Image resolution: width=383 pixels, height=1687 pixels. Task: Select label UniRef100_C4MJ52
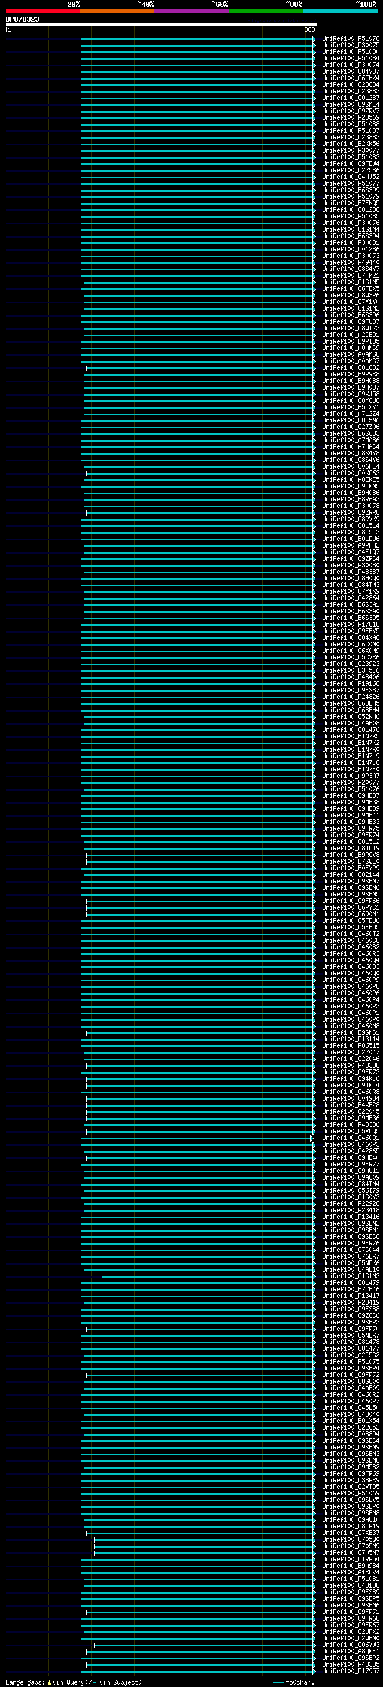(x=351, y=177)
